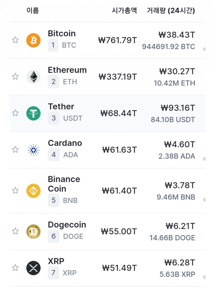The width and height of the screenshot is (214, 288).
Task: Click Ethereum's ₩337.19T market cap value
Action: [x=117, y=77]
